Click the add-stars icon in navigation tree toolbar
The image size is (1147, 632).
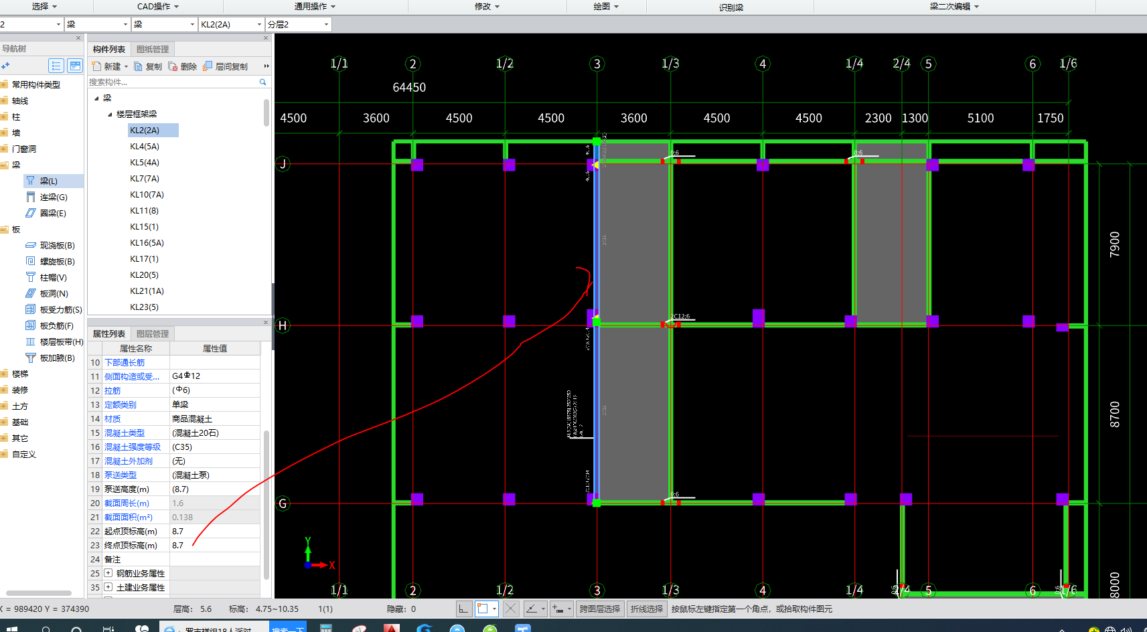coord(5,66)
